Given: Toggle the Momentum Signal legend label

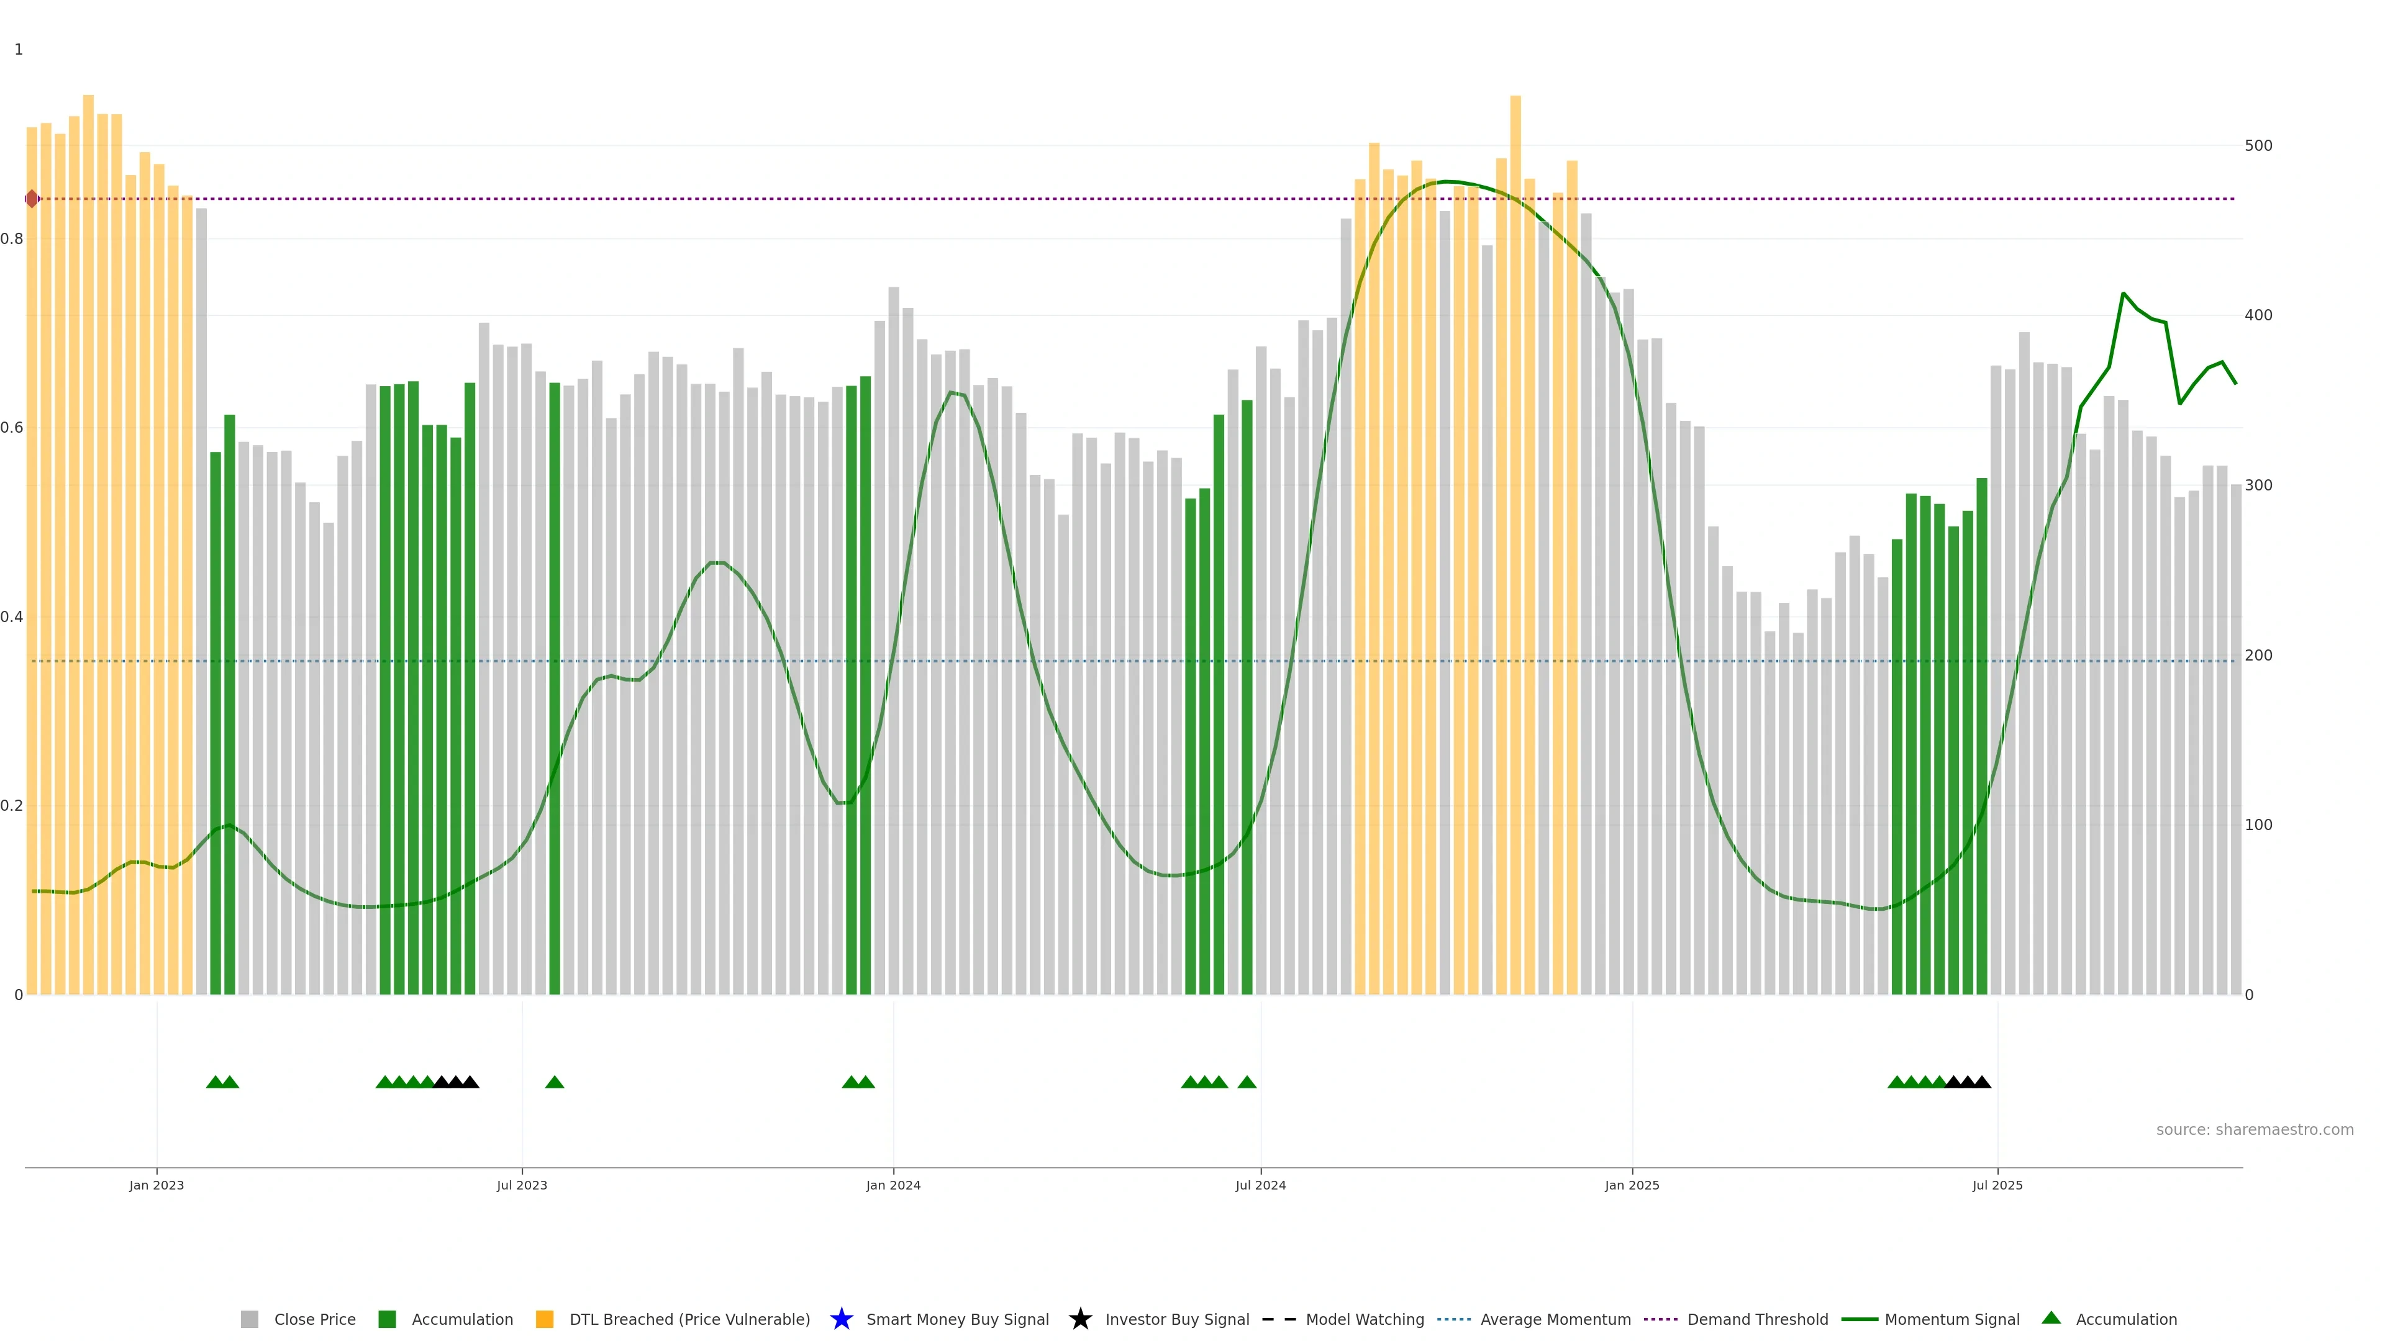Looking at the screenshot, I should click(x=1951, y=1320).
